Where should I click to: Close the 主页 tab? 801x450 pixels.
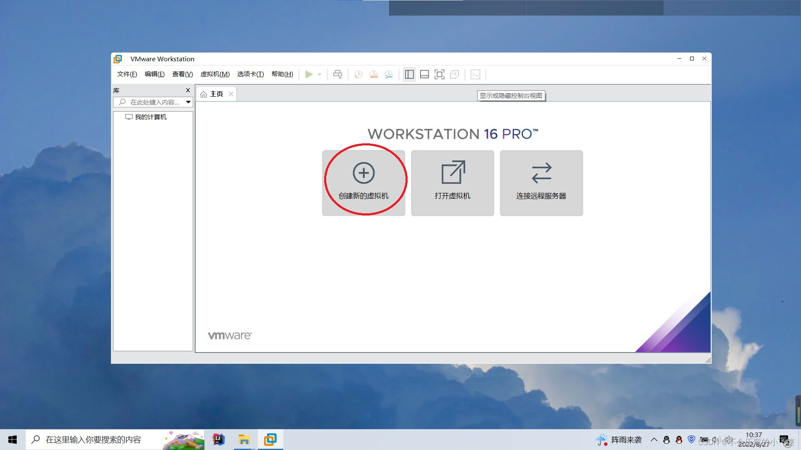[231, 94]
